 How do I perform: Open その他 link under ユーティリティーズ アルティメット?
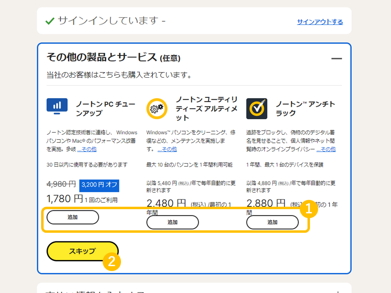167,149
